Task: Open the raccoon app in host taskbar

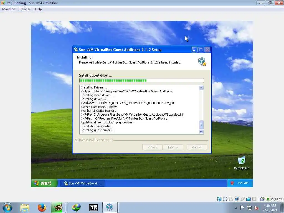Action: pos(58,207)
